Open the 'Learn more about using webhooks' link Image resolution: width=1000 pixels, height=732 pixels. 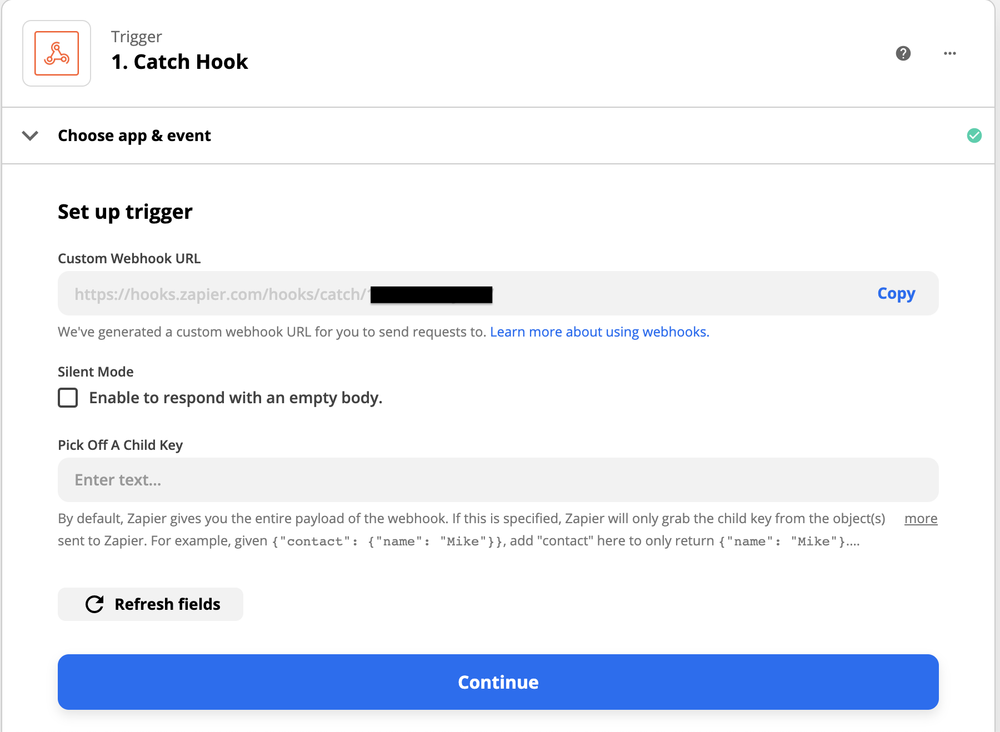point(599,332)
